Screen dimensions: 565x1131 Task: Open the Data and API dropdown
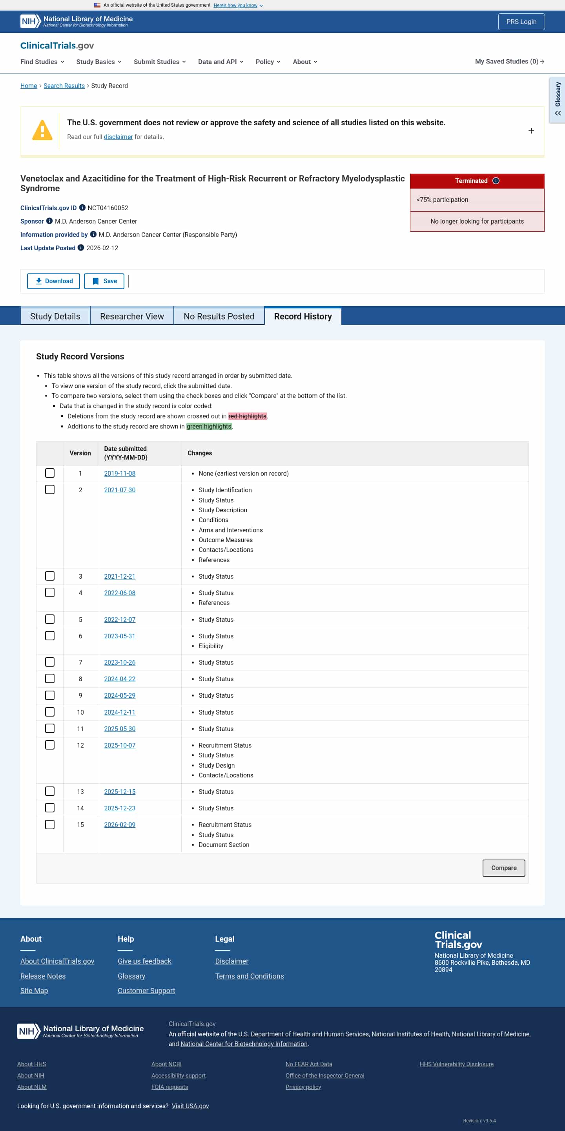pyautogui.click(x=221, y=62)
